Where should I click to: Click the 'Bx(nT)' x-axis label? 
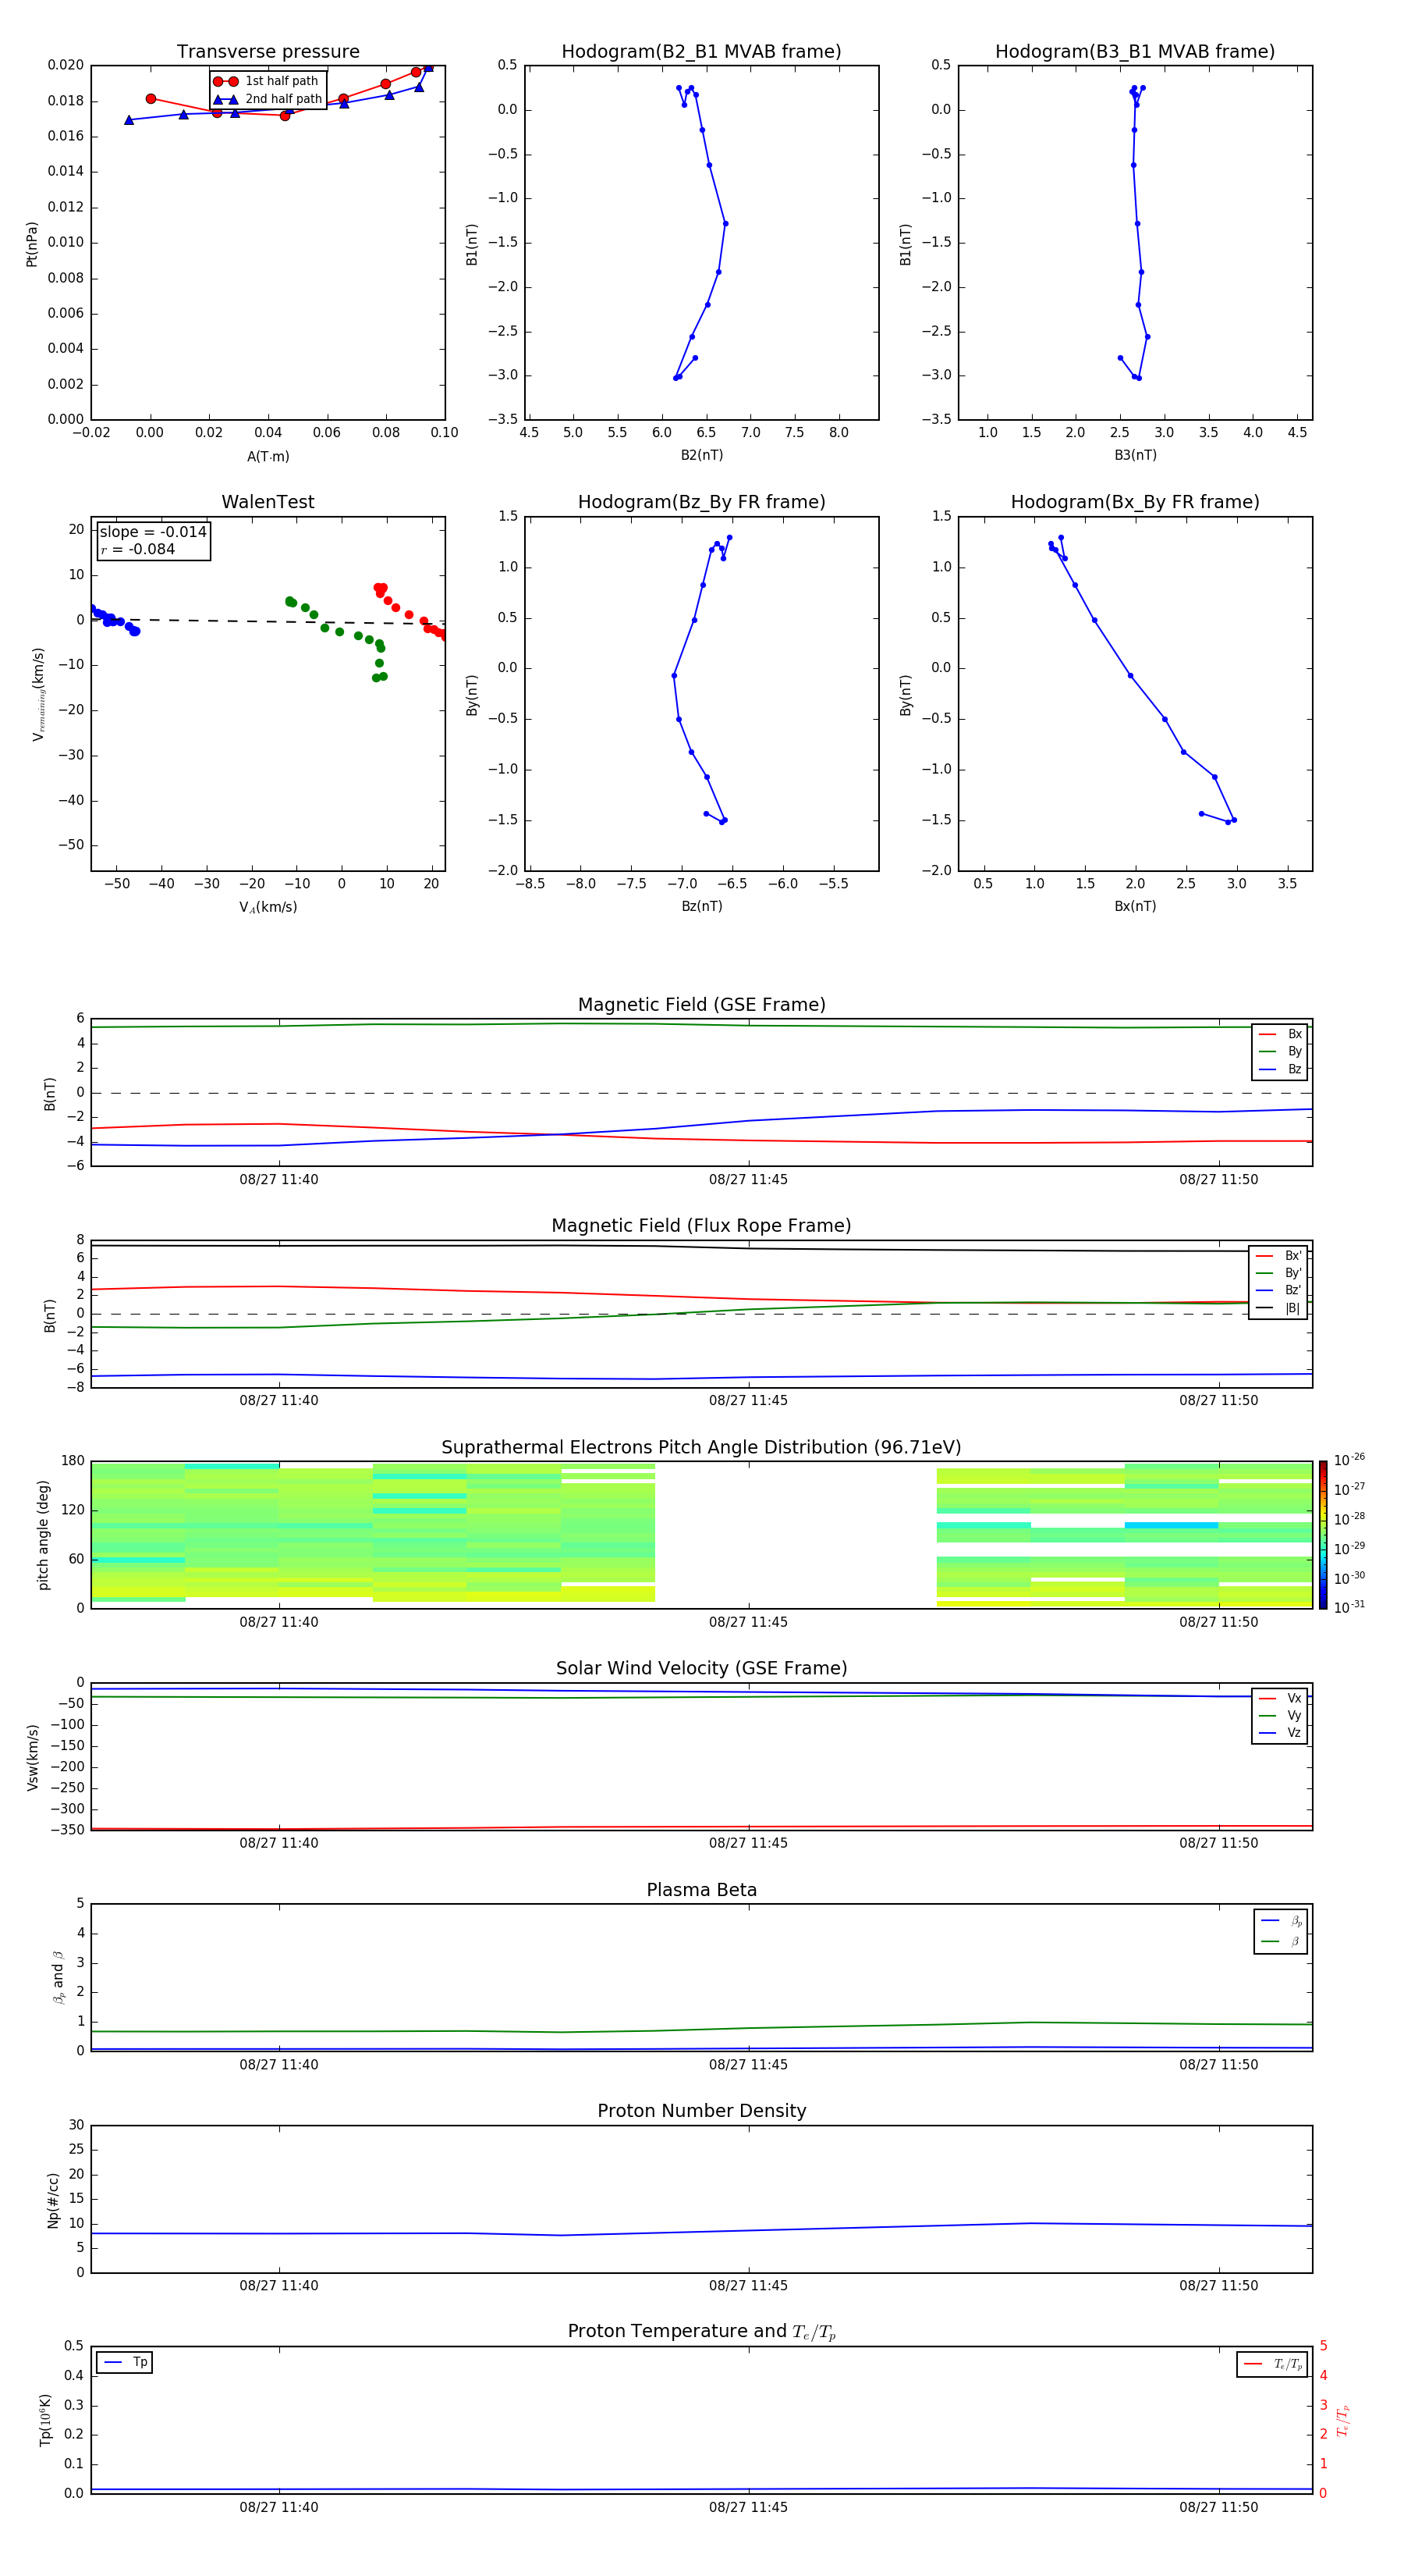point(1135,906)
